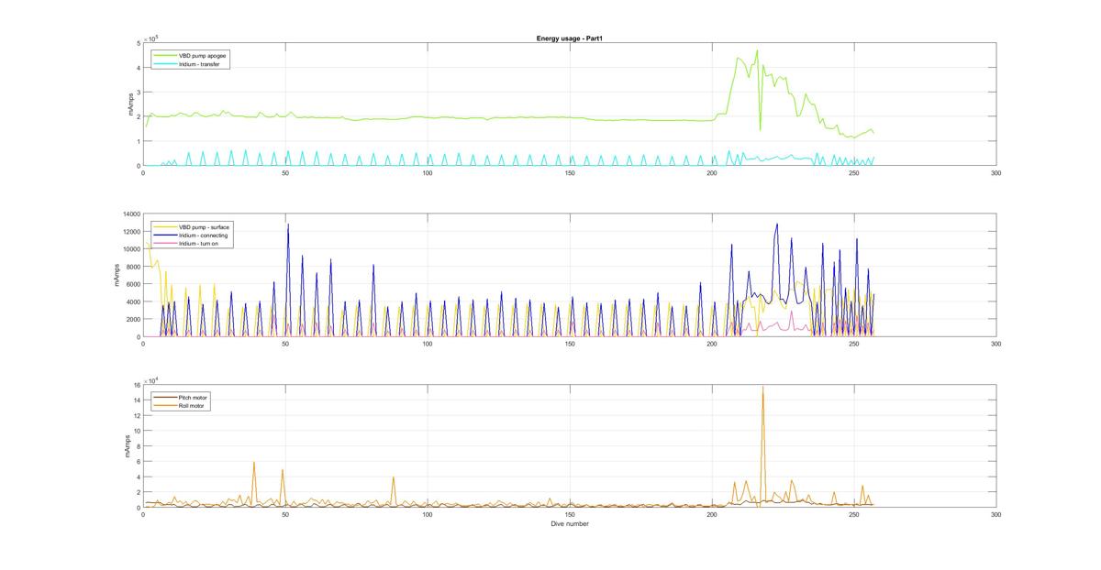Screen dimensions: 1101x570
Task: Click tallest Roll motor spike near dive 218
Action: tap(762, 389)
